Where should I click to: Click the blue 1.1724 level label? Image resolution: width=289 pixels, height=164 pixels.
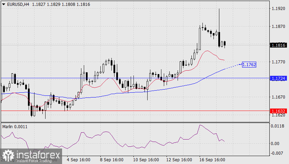tap(278, 79)
